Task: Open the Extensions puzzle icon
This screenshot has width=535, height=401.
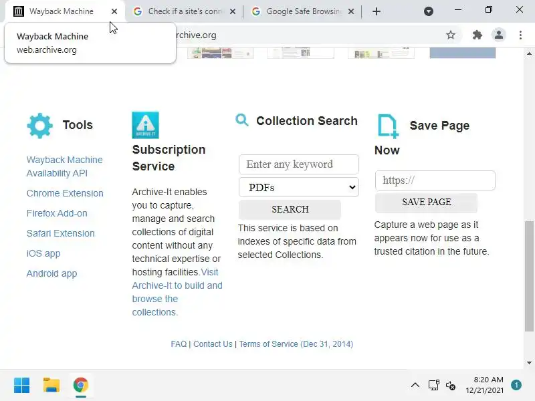Action: click(x=477, y=35)
